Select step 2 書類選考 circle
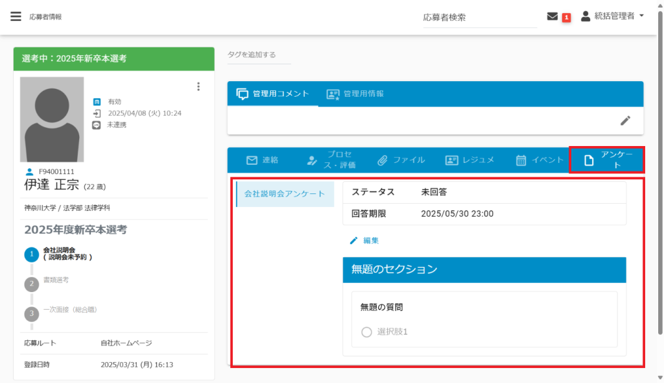Screen dimensions: 664x383 (31, 284)
